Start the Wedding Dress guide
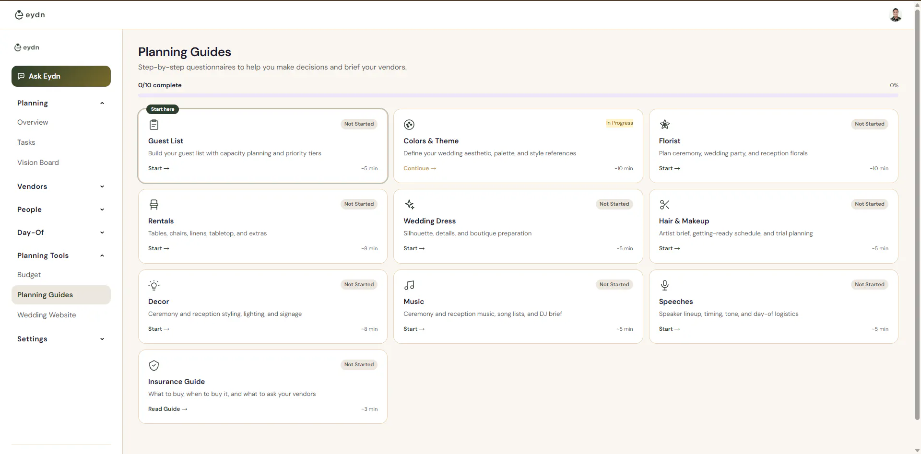Screen dimensions: 921x454 414,248
